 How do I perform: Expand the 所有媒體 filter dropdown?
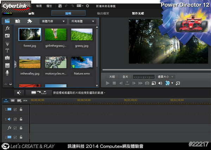[x=83, y=21]
